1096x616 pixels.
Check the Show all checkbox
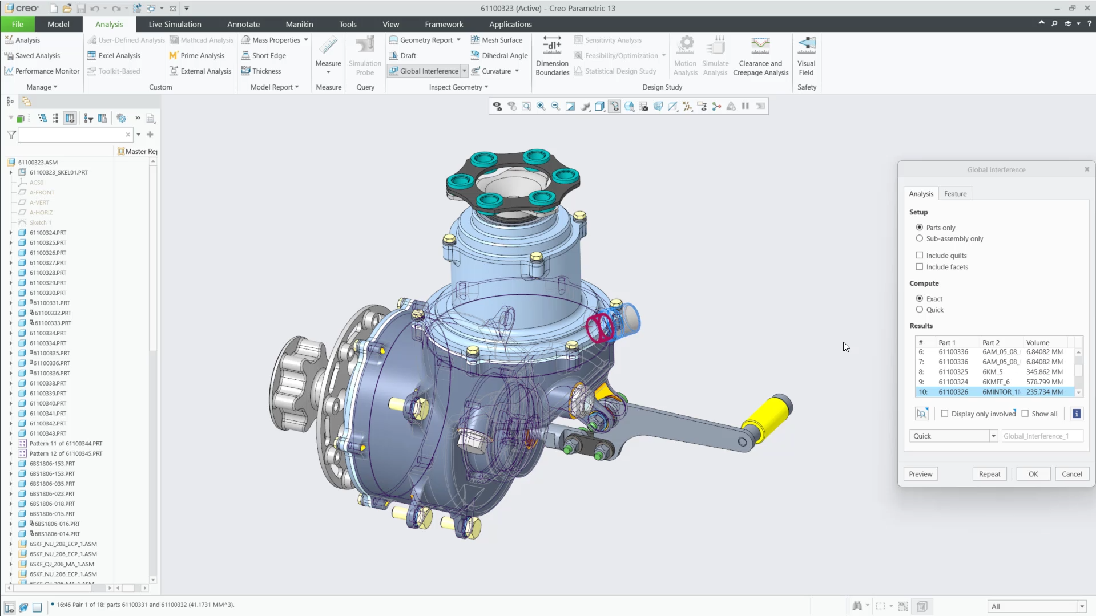pyautogui.click(x=1025, y=414)
